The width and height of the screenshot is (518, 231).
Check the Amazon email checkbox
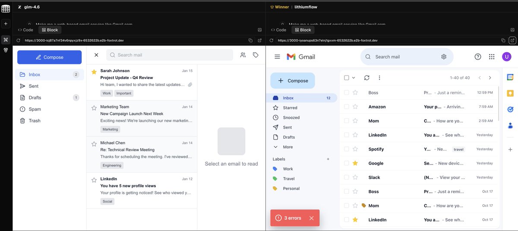pos(346,107)
